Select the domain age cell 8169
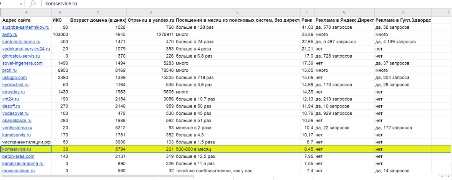The width and height of the screenshot is (452, 180). click(98, 70)
